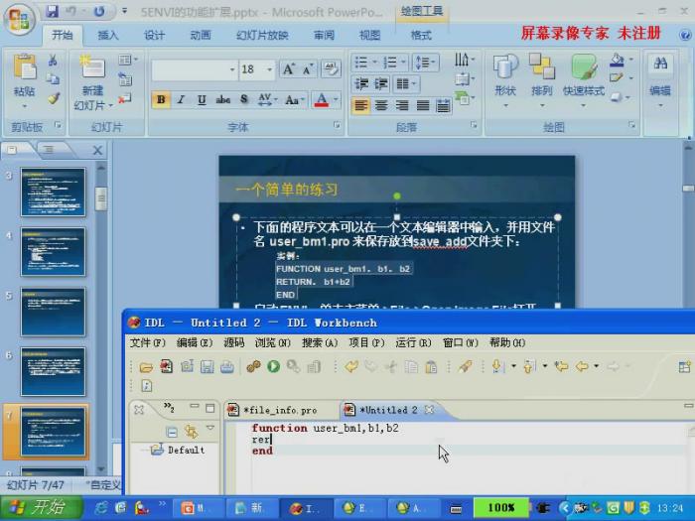695x521 pixels.
Task: Select slide 4 thumbnail in slide panel
Action: click(x=54, y=252)
